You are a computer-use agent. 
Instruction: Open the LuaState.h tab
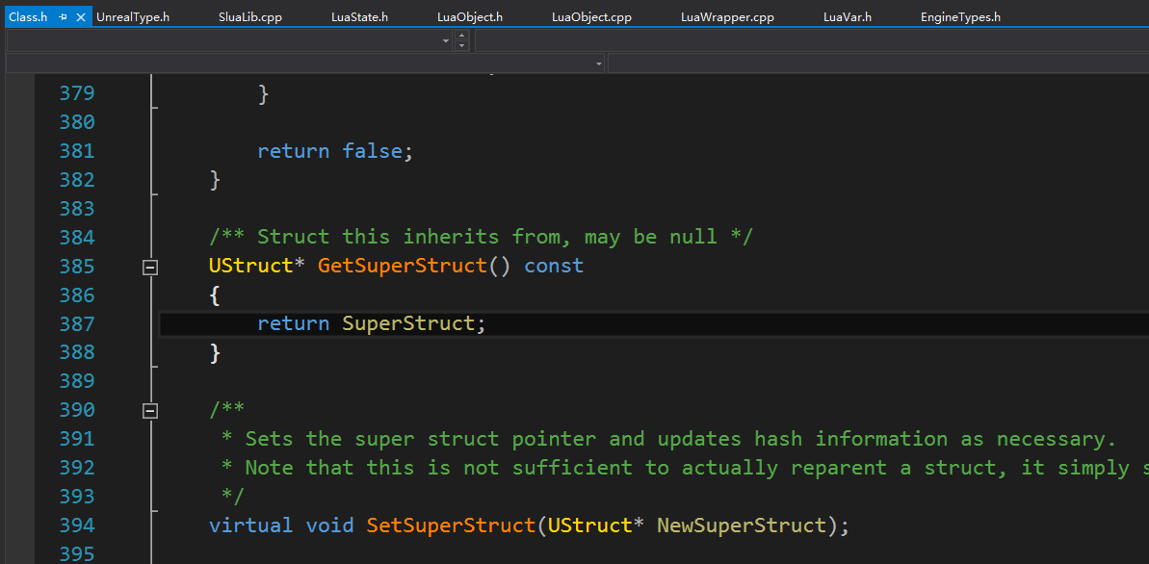pyautogui.click(x=360, y=17)
